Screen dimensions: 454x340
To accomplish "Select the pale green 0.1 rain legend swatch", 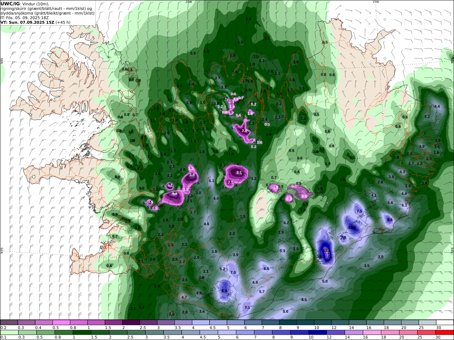I will 9,333.
